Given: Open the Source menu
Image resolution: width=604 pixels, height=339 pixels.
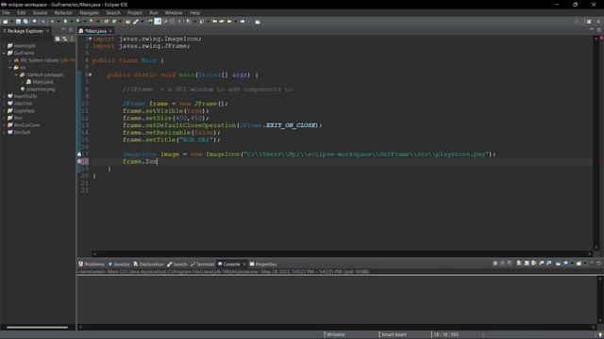Looking at the screenshot, I should (40, 12).
